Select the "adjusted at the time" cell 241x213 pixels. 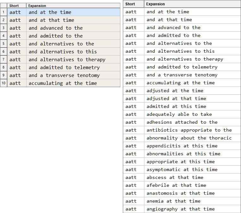click(x=175, y=91)
